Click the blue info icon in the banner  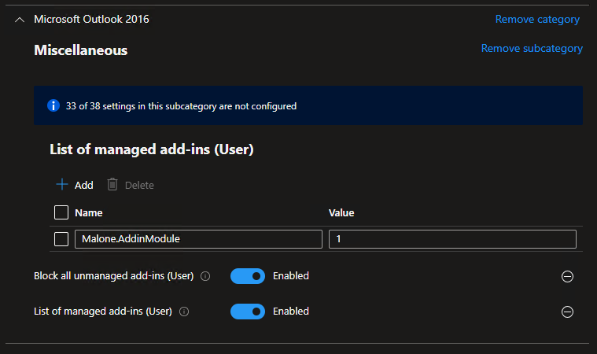tap(53, 105)
